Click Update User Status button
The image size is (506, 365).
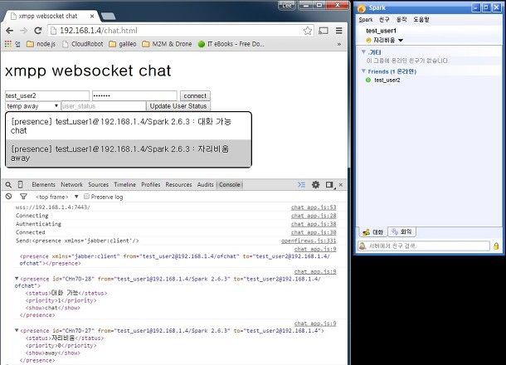tap(178, 106)
